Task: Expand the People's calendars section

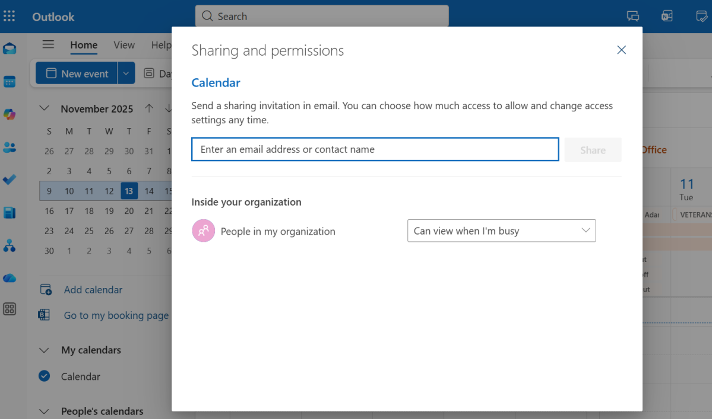Action: [x=44, y=411]
